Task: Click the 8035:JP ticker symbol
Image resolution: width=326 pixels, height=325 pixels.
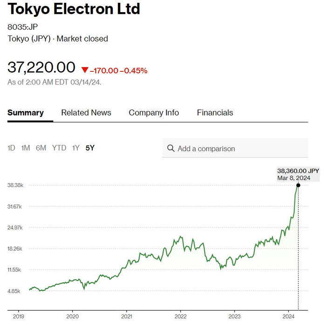Action: pos(23,27)
